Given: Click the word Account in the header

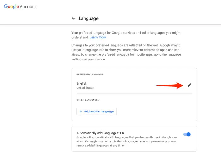Looking at the screenshot, I should click(x=28, y=7).
